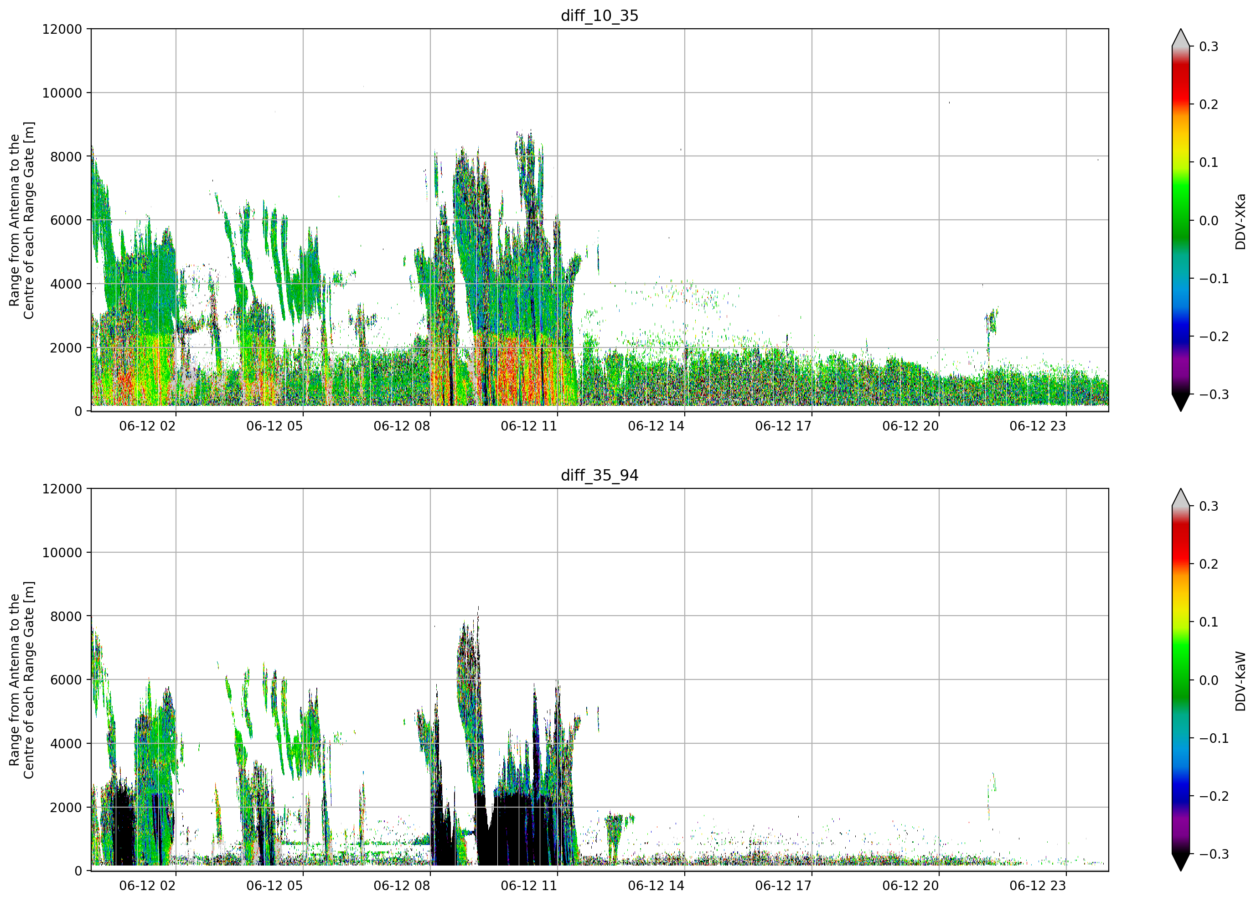Image resolution: width=1256 pixels, height=902 pixels.
Task: Click the '6000' y-tick of diff_10_35 plot
Action: pos(66,221)
